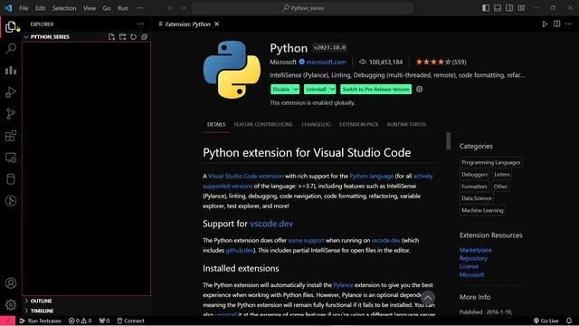
Task: Split the editor to the right
Action: pos(557,24)
